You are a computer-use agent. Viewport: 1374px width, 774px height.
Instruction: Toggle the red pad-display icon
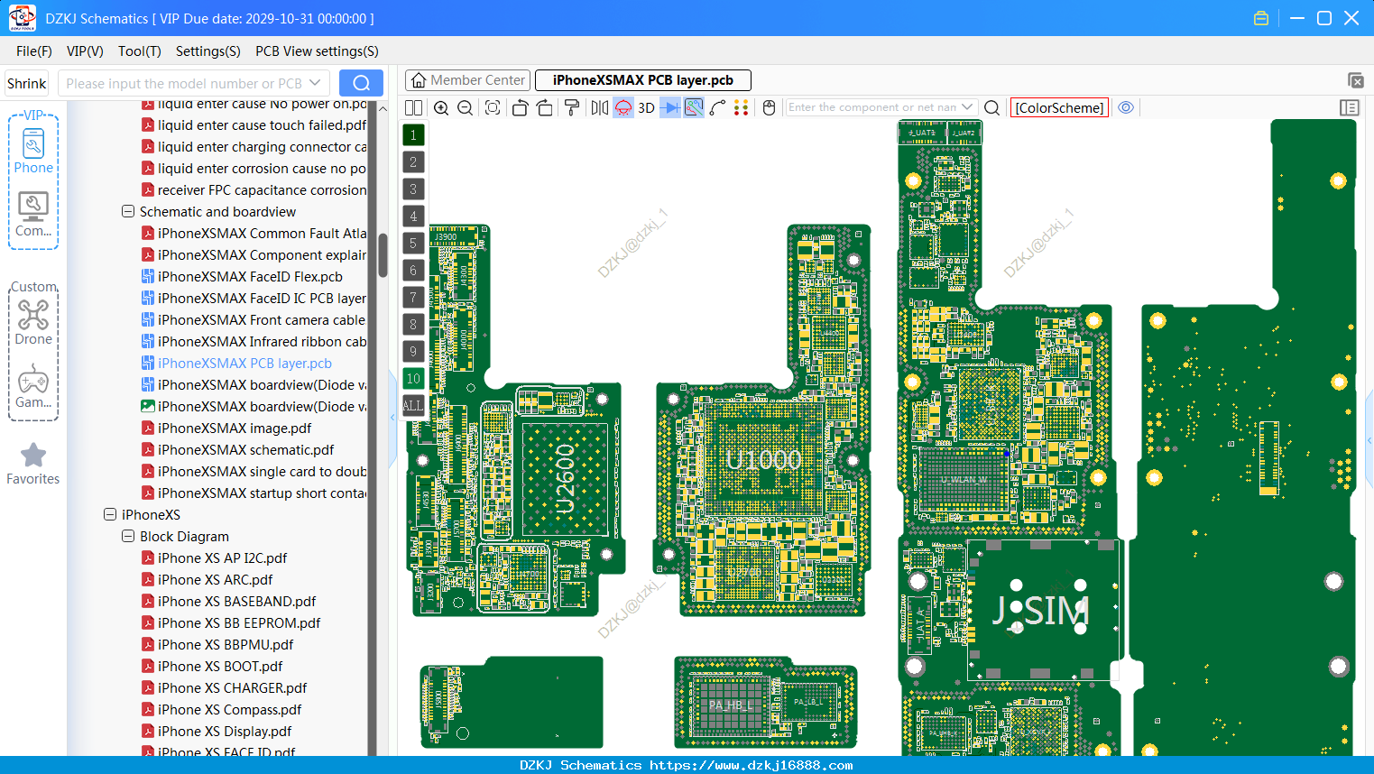point(623,108)
